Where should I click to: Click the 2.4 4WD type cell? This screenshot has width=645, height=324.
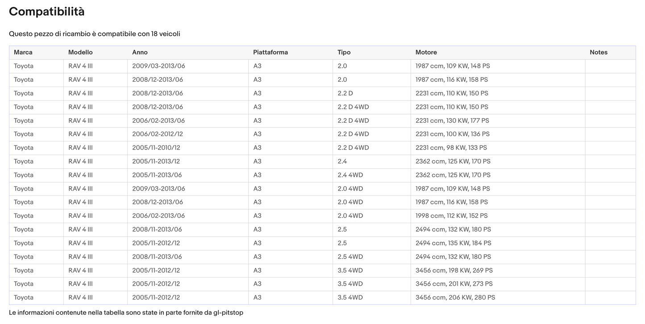(350, 175)
